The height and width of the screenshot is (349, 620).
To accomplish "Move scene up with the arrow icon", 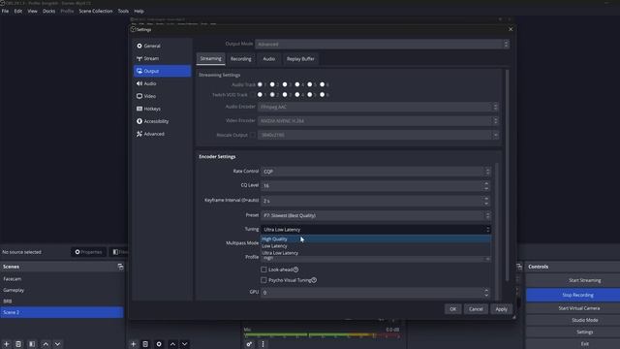I will pyautogui.click(x=46, y=344).
